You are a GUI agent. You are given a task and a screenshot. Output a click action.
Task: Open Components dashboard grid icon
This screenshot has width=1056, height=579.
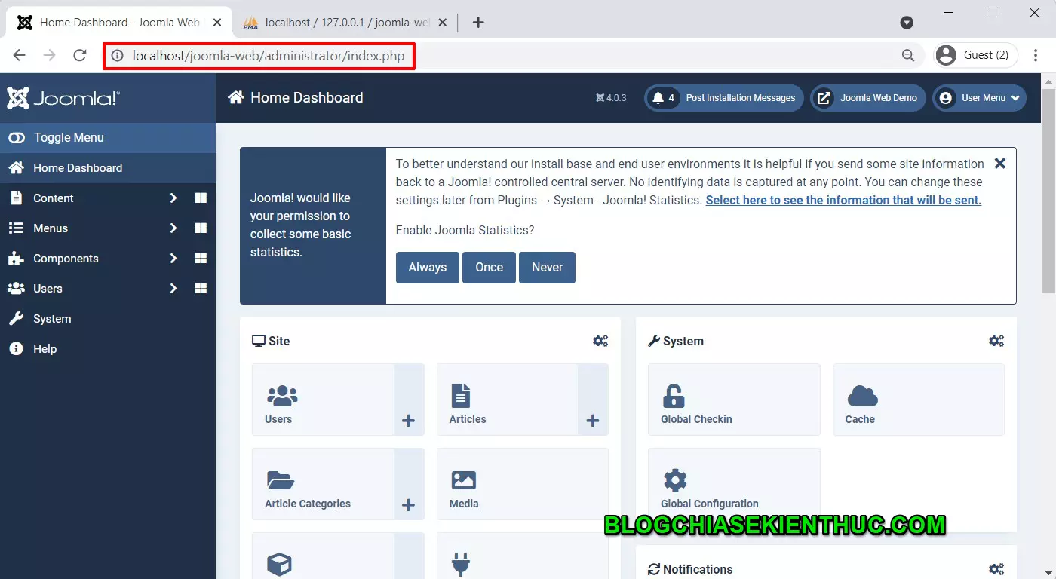(201, 258)
